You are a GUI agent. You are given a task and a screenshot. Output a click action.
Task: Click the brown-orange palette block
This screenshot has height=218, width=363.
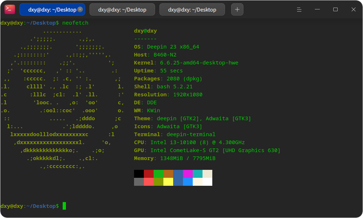coord(168,174)
